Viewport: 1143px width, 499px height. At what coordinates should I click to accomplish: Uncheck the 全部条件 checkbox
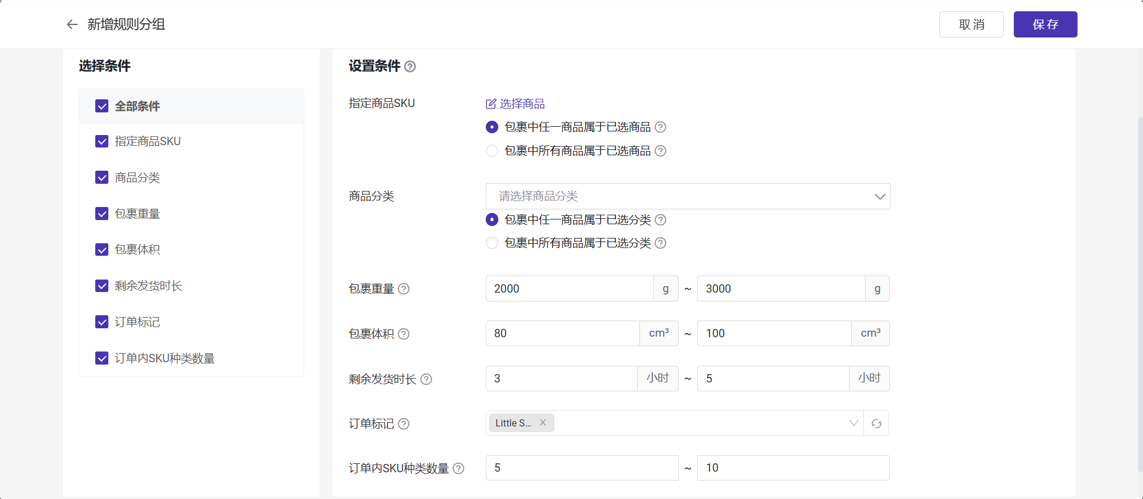[102, 106]
